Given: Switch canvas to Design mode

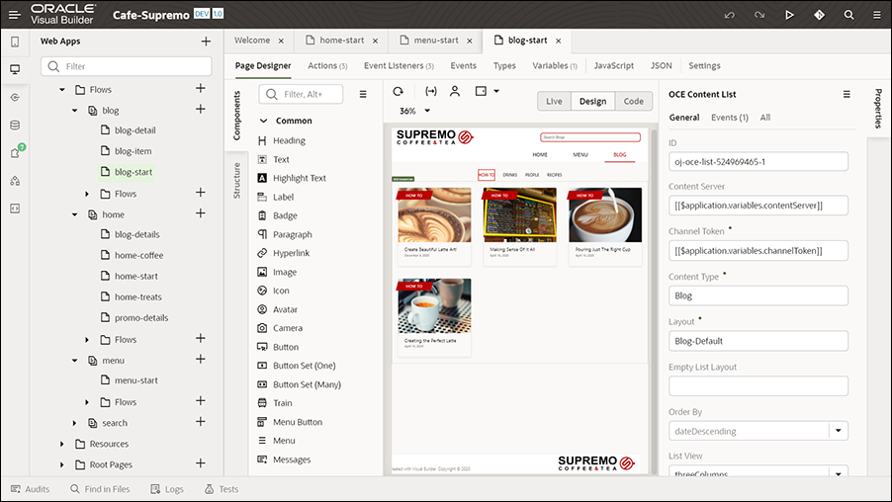Looking at the screenshot, I should point(592,101).
